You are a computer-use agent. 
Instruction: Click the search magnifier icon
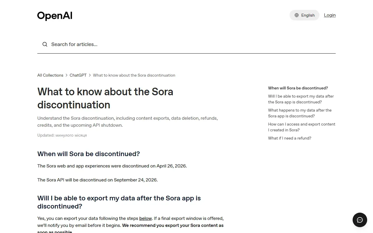point(45,44)
